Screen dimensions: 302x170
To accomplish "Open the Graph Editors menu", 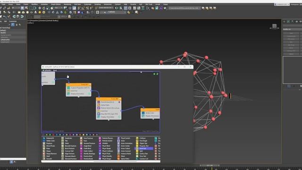I will (56, 4).
